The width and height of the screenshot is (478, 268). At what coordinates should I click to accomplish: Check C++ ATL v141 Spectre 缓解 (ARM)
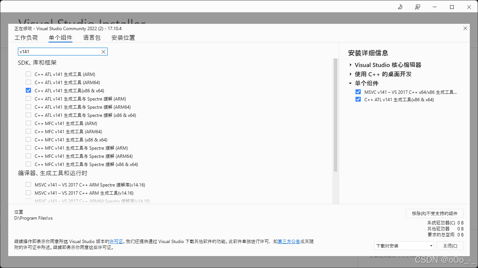(x=28, y=99)
